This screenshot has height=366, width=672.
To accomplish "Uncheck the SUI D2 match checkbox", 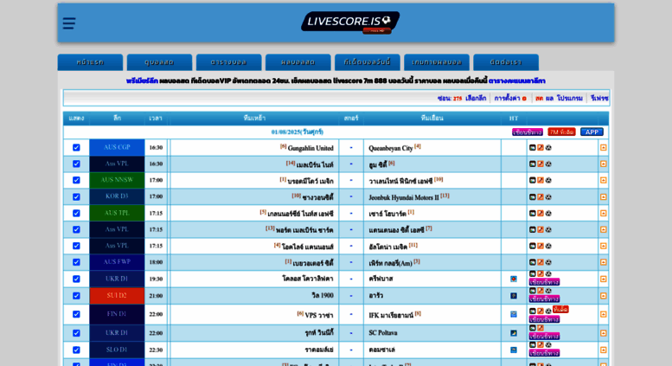I will coord(76,296).
